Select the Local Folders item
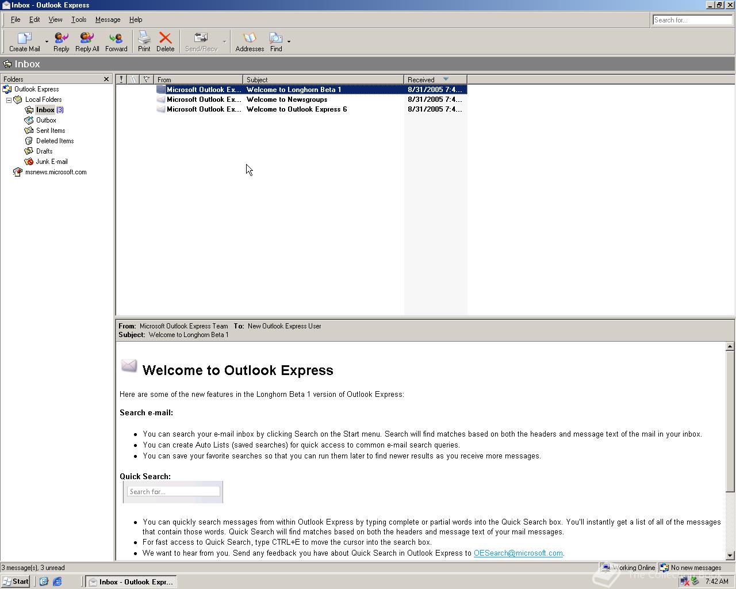This screenshot has height=589, width=736. click(x=43, y=100)
